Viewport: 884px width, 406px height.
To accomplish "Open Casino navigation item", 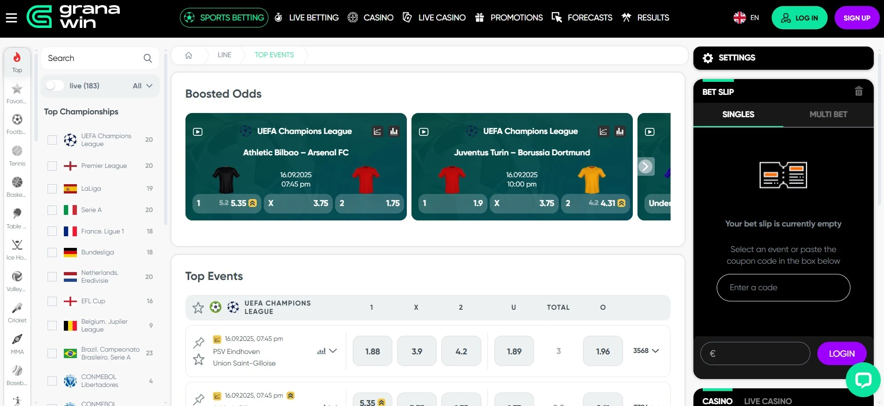I will (370, 18).
